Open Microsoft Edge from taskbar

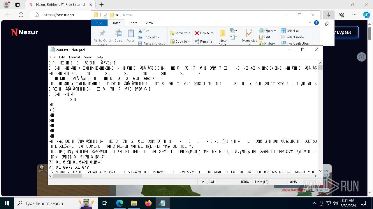[120, 203]
